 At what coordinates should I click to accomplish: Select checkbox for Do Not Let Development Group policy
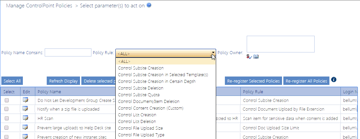(x=7, y=100)
